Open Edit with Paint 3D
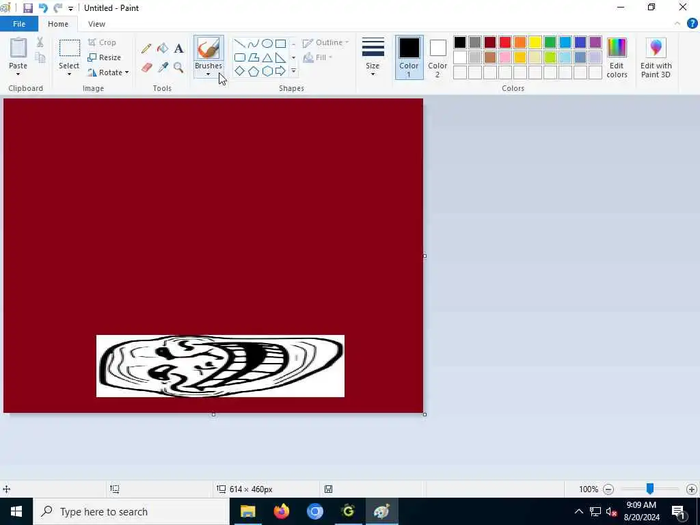The width and height of the screenshot is (700, 525). tap(656, 58)
